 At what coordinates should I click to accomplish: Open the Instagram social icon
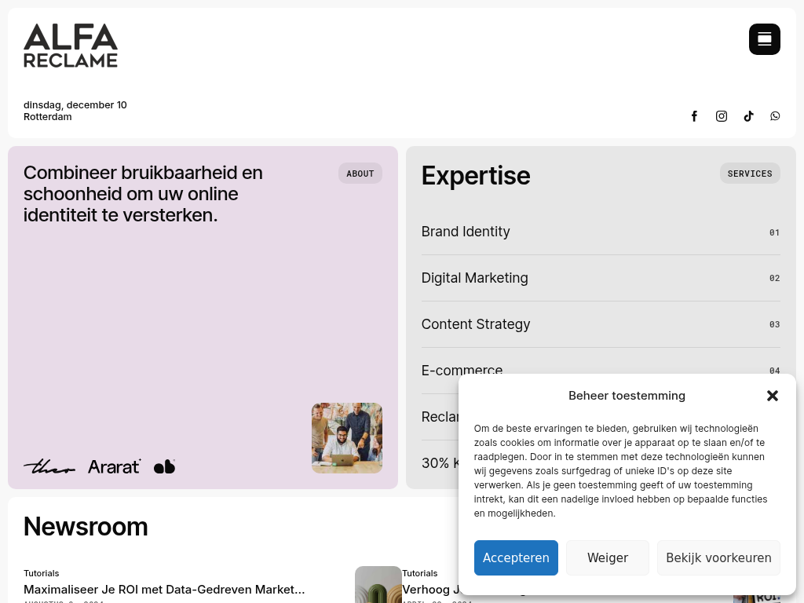tap(722, 116)
